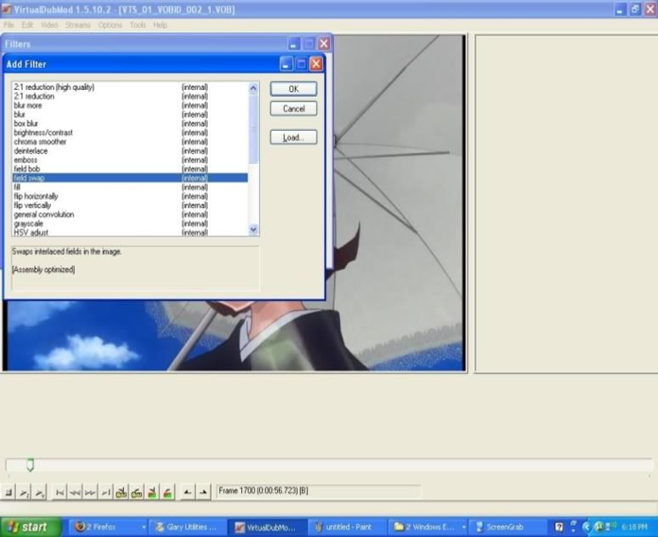
Task: Open the Tools menu
Action: 138,25
